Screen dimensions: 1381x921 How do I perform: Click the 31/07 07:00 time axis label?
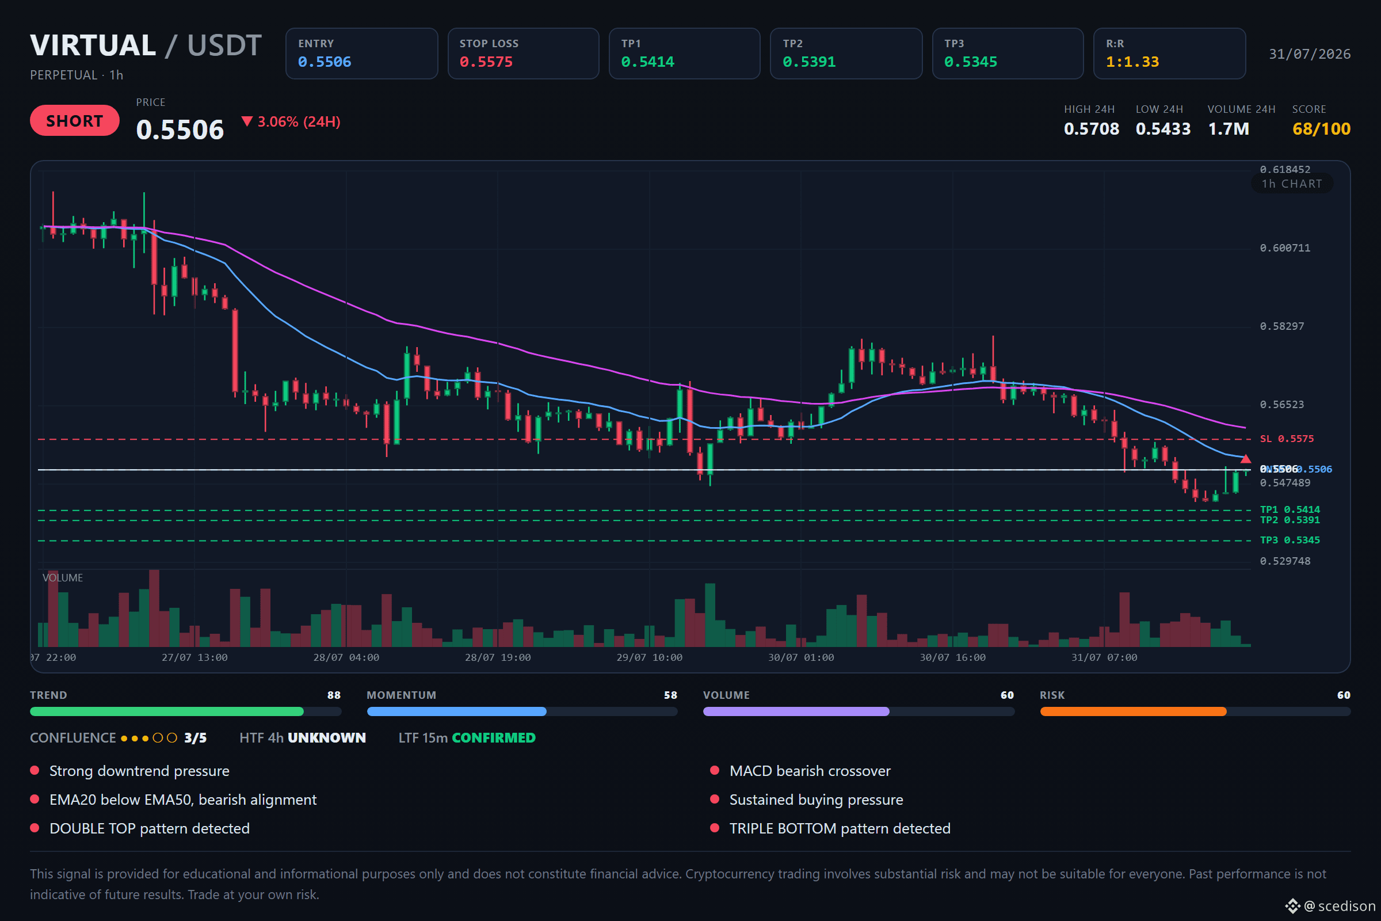coord(1104,658)
